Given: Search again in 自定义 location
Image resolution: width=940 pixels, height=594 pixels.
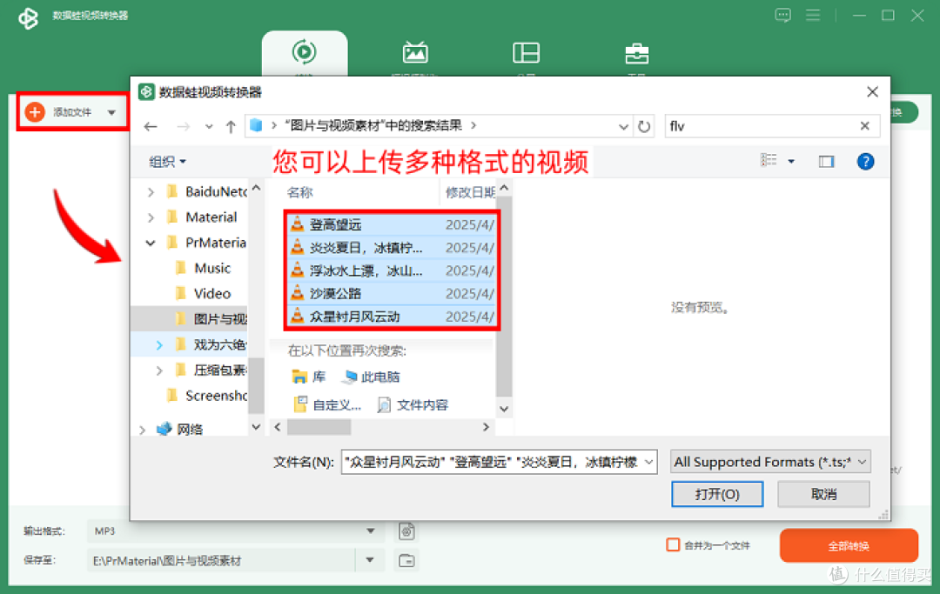Looking at the screenshot, I should click(327, 404).
